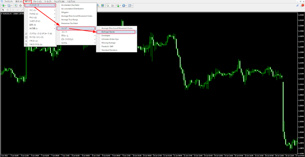The width and height of the screenshot is (305, 157).
Task: Choose Standard Deviation indicator
Action: coord(109,50)
